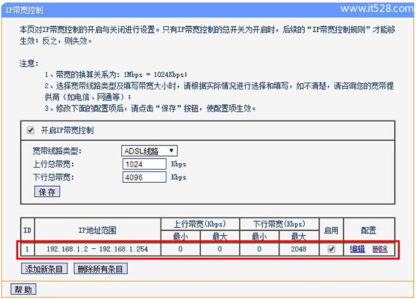Click the 上行总带宽 field showing 1024
The height and width of the screenshot is (299, 416).
tap(144, 164)
